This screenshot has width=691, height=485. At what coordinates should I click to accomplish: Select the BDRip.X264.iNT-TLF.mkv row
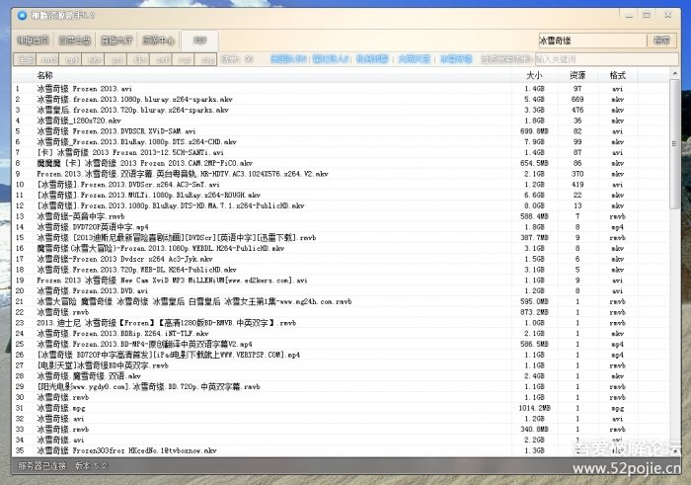tap(341, 333)
